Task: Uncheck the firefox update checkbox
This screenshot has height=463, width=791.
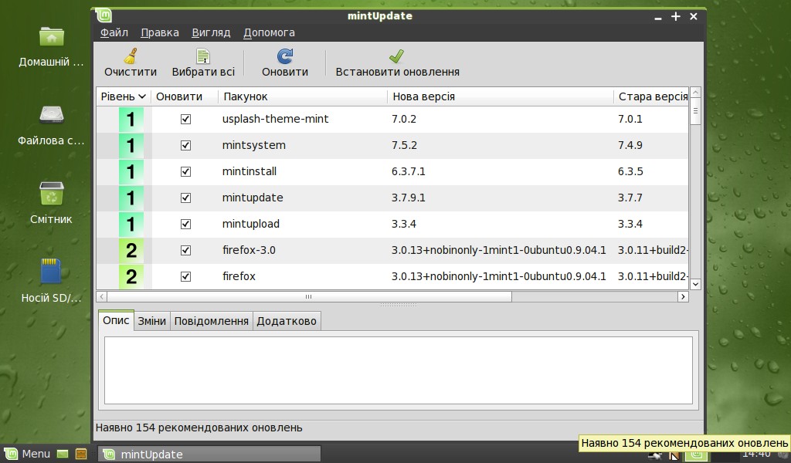Action: click(185, 276)
